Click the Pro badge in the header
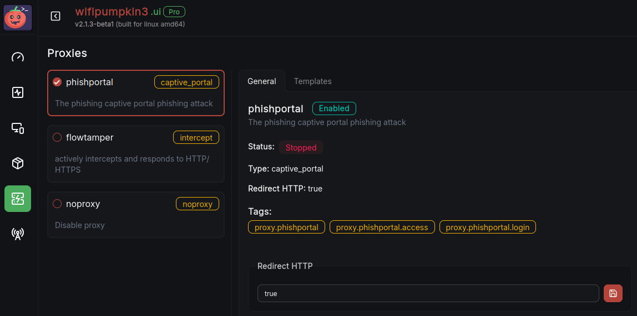Image resolution: width=637 pixels, height=316 pixels. click(x=174, y=12)
